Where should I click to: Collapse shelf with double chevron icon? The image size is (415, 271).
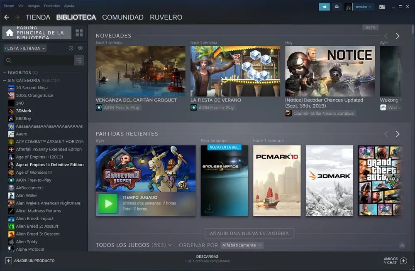coord(402,245)
